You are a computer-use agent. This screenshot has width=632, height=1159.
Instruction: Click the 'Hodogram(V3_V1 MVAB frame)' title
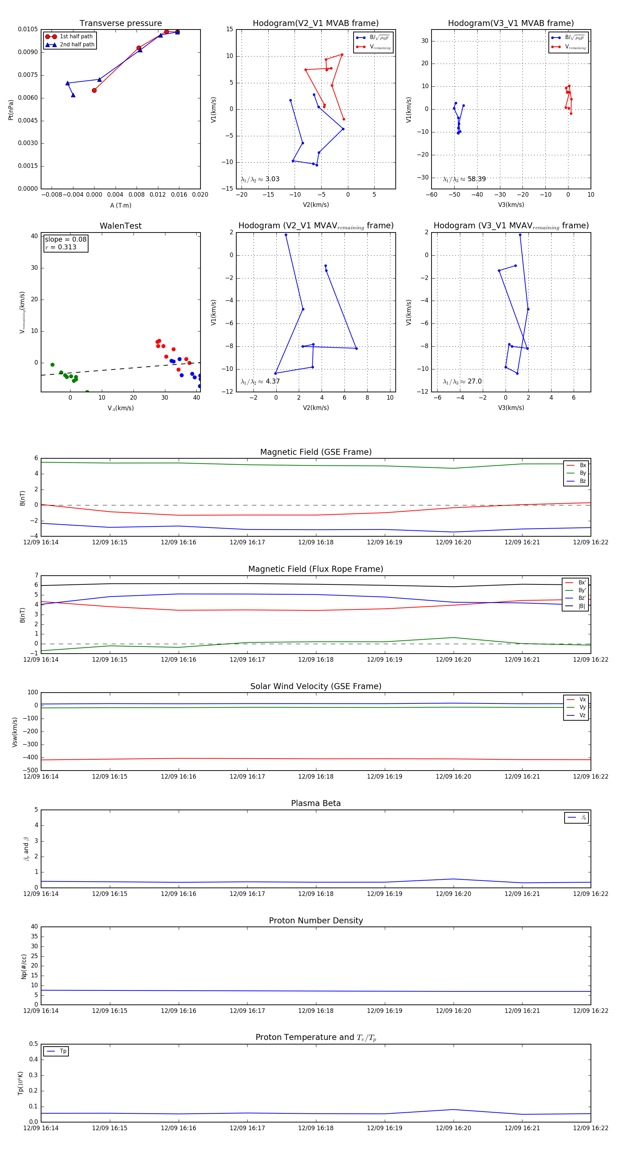coord(511,24)
